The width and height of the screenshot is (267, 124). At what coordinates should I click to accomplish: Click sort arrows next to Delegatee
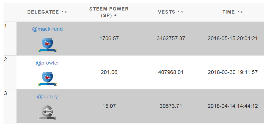click(64, 12)
